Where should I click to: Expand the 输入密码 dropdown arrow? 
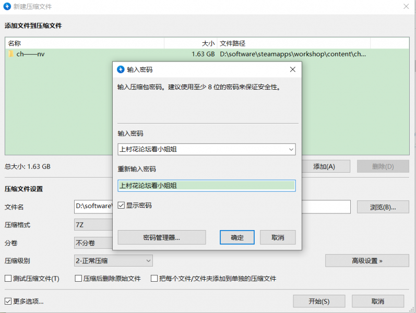pos(291,150)
